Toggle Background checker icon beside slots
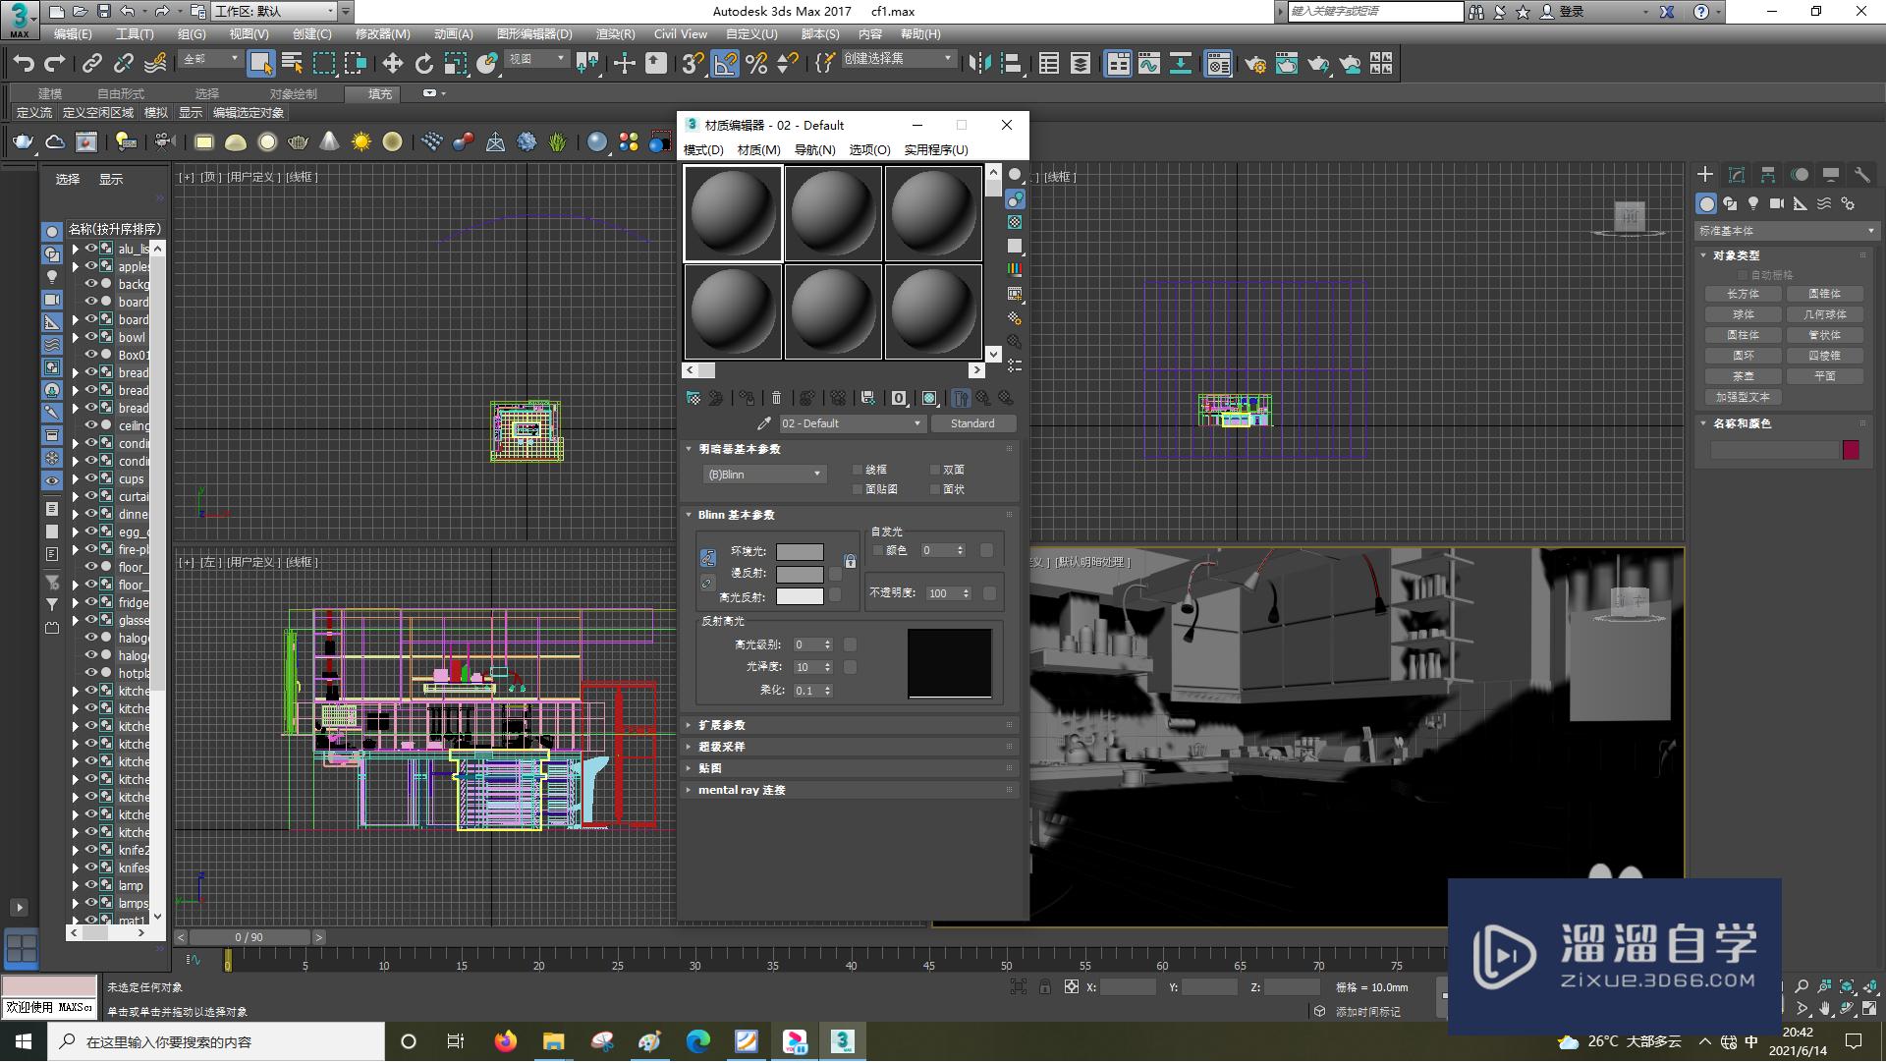 point(1015,223)
